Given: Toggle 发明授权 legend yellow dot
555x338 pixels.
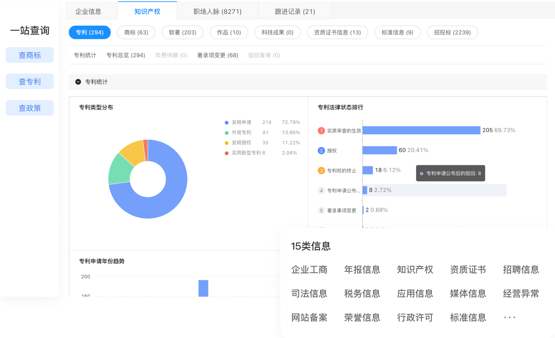Looking at the screenshot, I should (x=227, y=143).
